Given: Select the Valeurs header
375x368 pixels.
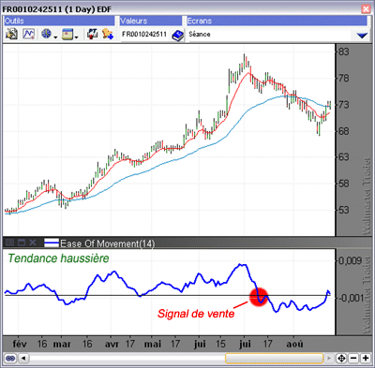Looking at the screenshot, I should click(x=151, y=21).
